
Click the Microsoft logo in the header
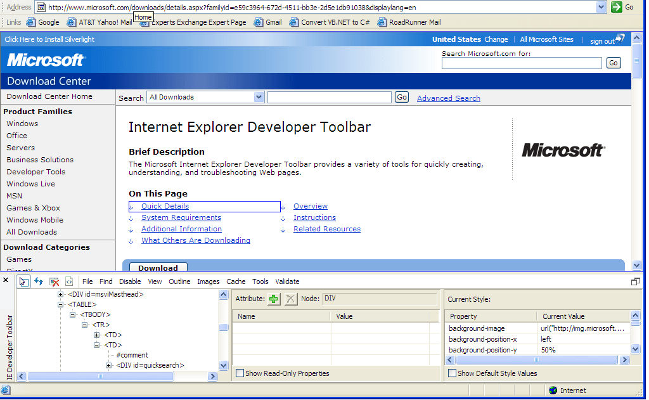pyautogui.click(x=46, y=60)
